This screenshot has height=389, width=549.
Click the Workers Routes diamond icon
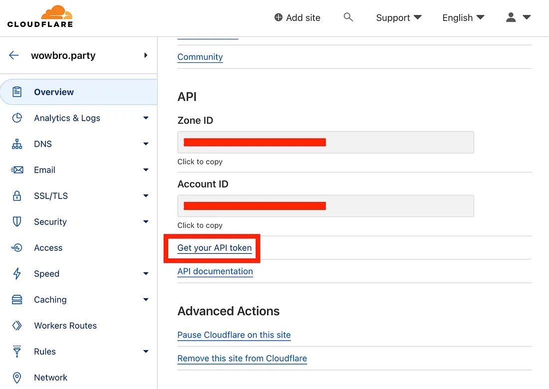coord(17,325)
